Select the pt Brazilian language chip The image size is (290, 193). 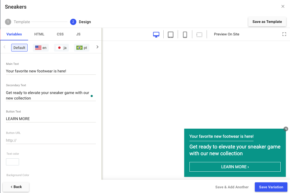click(82, 48)
